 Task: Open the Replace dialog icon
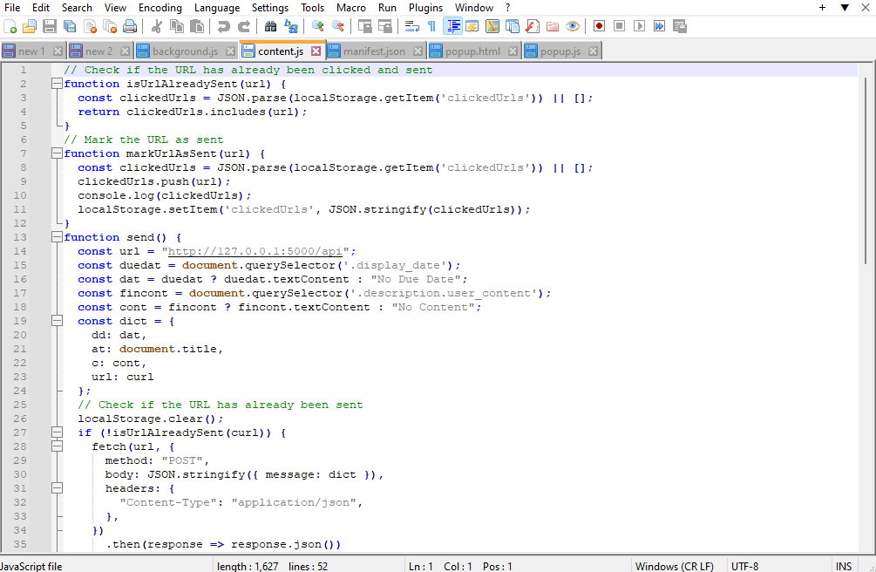(x=290, y=26)
